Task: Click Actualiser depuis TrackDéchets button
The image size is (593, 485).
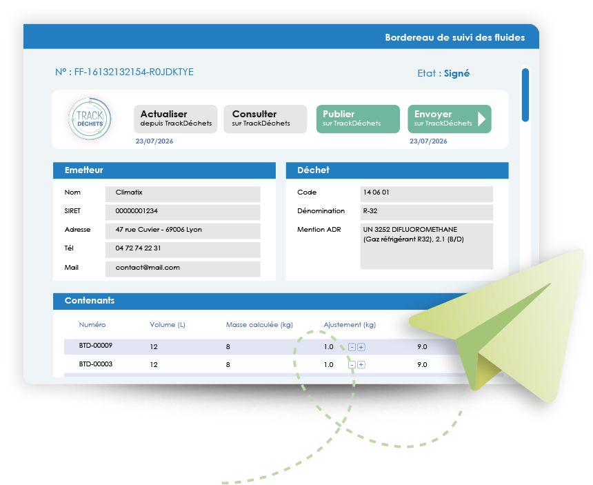Action: tap(175, 119)
